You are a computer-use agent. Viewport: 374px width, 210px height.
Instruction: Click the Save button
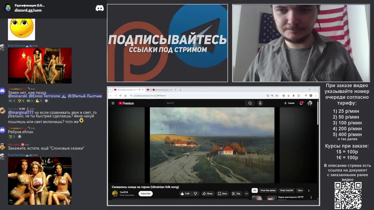222,193
